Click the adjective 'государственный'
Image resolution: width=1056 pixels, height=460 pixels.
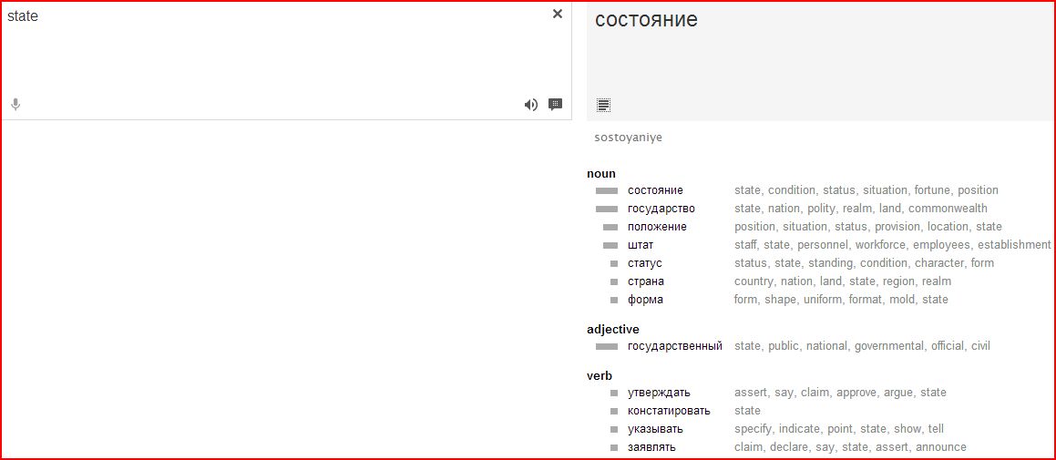674,346
